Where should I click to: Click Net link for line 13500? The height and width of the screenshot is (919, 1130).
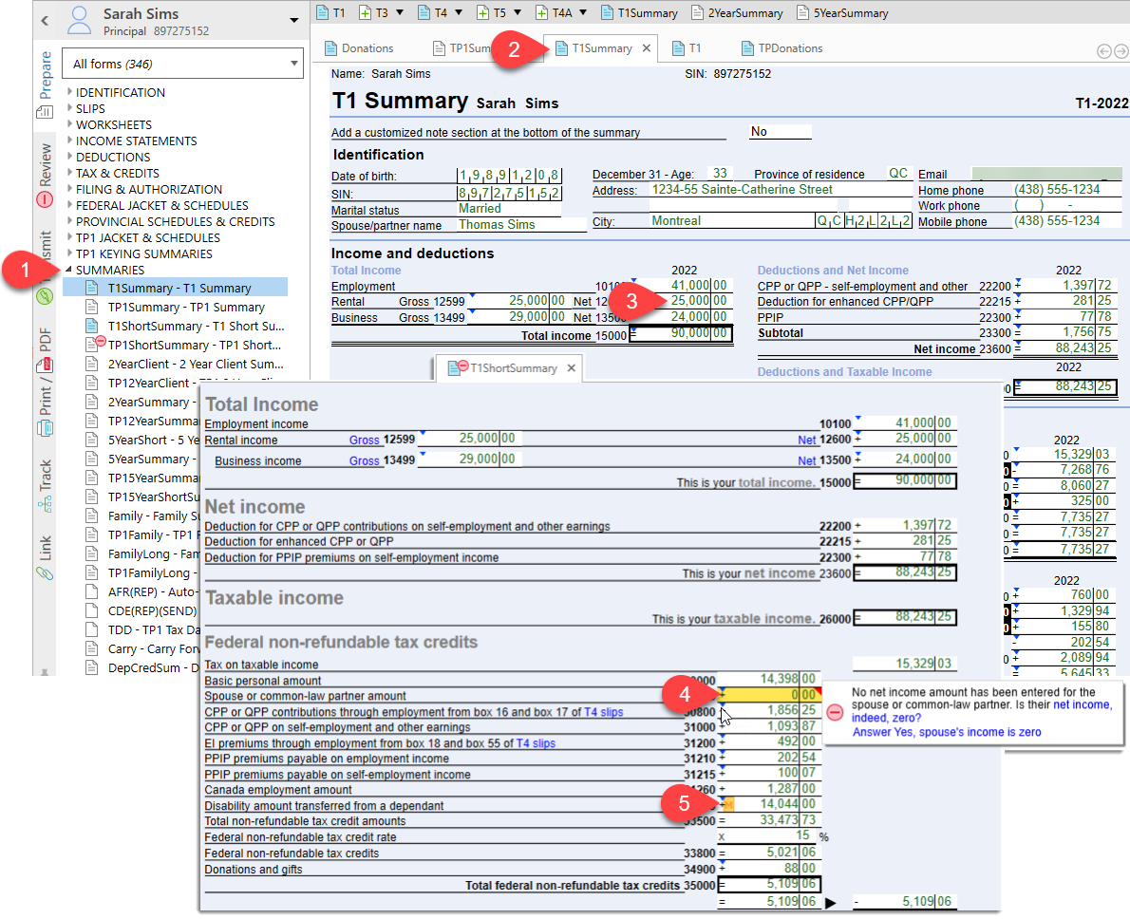(806, 460)
